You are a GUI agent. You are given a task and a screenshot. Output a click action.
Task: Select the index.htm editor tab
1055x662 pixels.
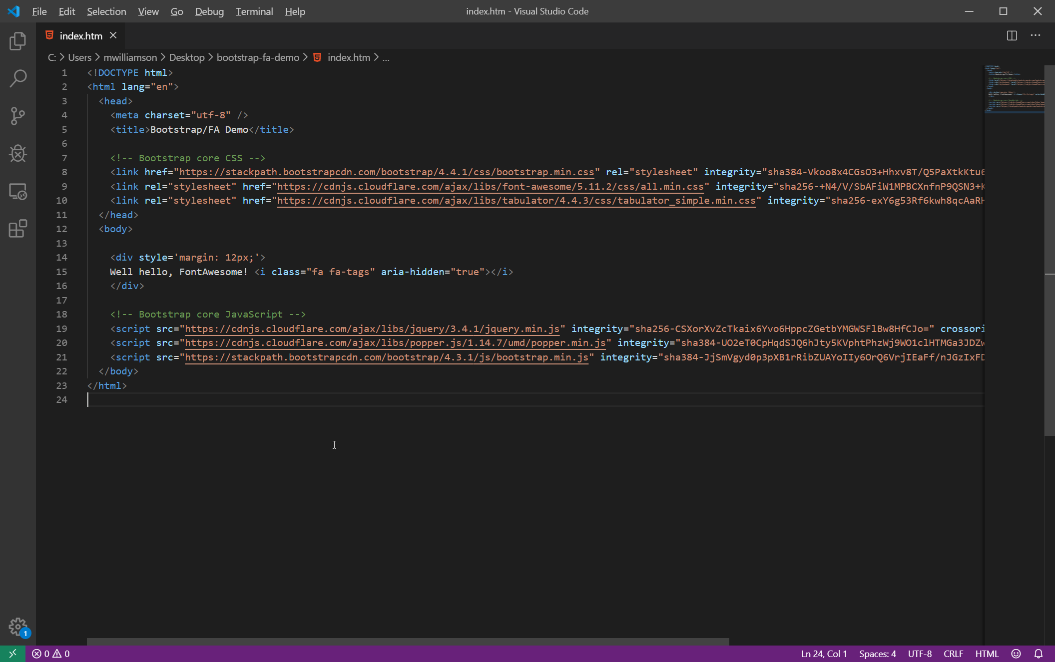80,35
